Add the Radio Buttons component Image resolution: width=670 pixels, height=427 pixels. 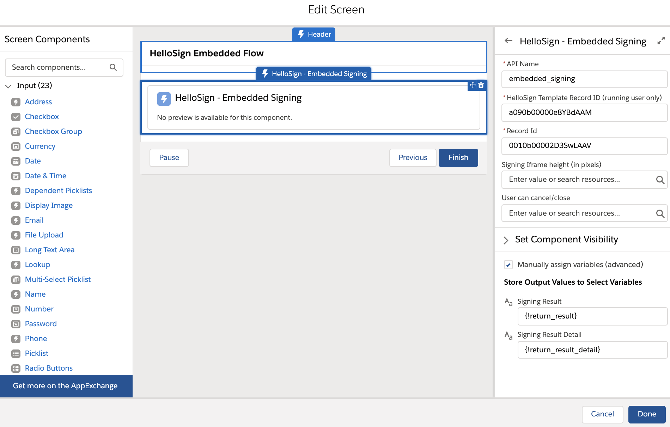[x=49, y=368]
